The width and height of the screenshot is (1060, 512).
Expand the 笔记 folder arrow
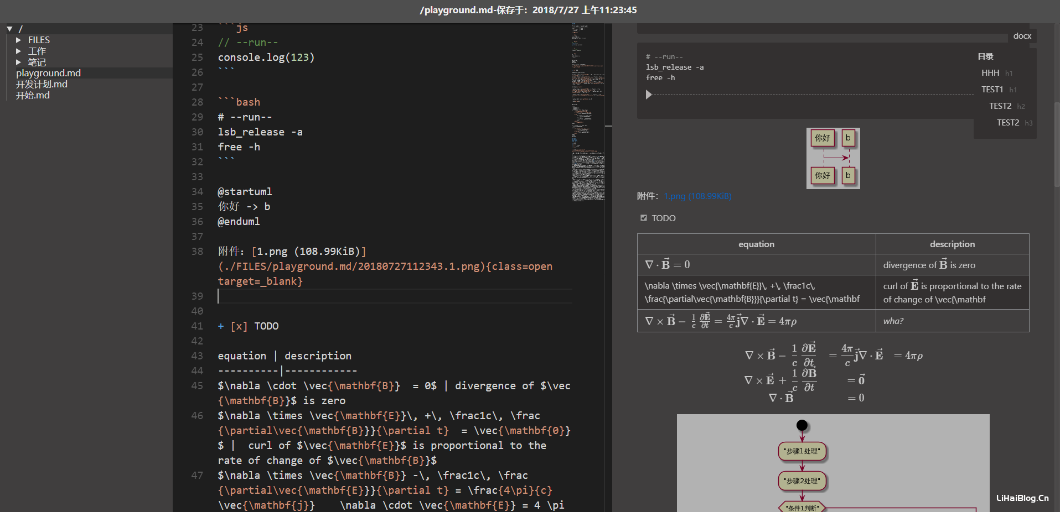tap(18, 62)
